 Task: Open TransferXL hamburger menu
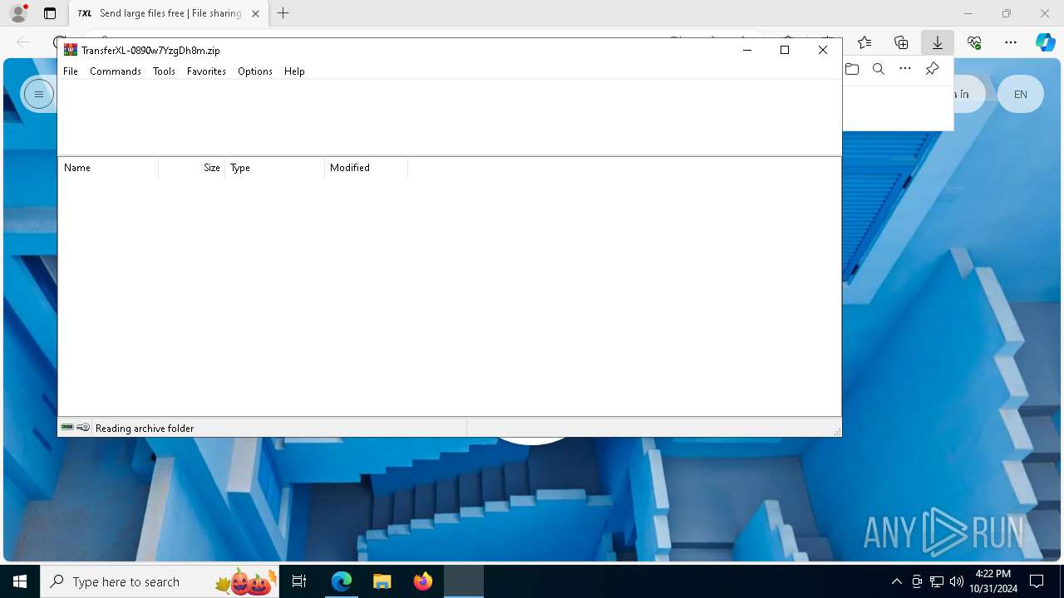click(x=38, y=94)
